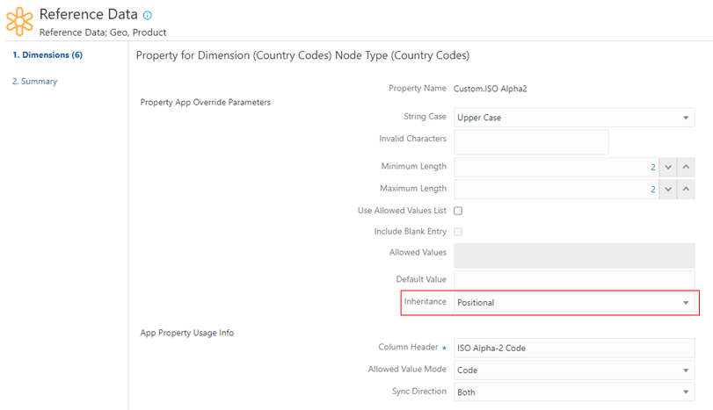
Task: Click the Invalid Characters text field
Action: pyautogui.click(x=531, y=141)
